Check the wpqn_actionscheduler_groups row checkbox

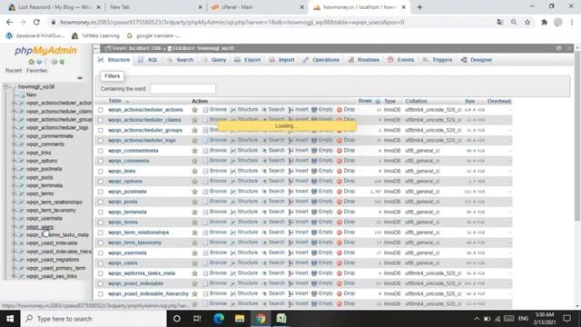(x=101, y=131)
